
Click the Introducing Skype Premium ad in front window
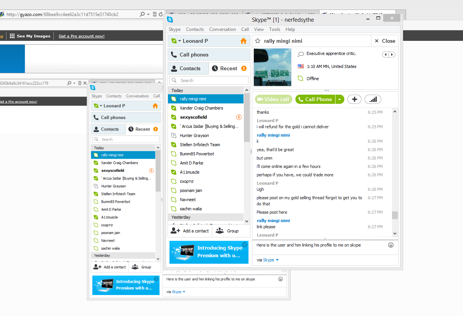click(209, 252)
